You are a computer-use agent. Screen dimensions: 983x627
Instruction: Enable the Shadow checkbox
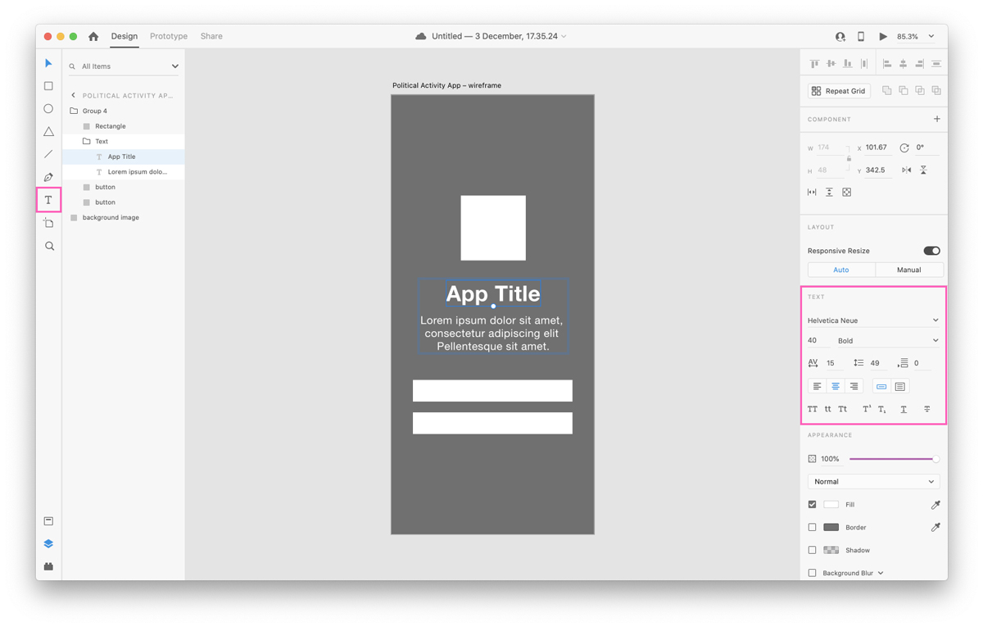[x=812, y=551]
